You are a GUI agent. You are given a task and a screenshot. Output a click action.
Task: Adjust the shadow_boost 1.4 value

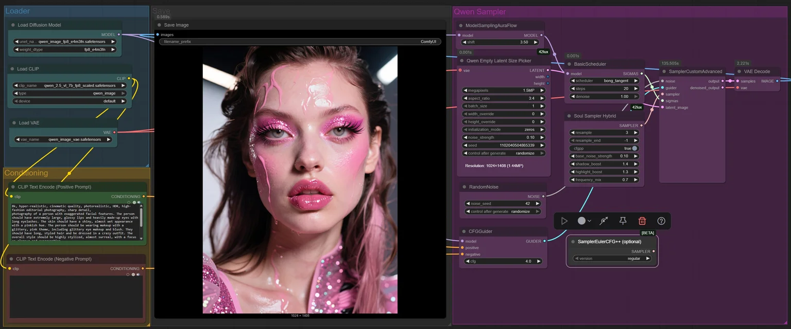[x=605, y=164]
